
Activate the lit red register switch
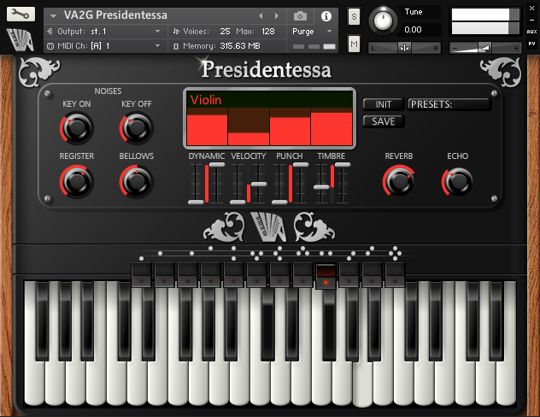(x=326, y=275)
